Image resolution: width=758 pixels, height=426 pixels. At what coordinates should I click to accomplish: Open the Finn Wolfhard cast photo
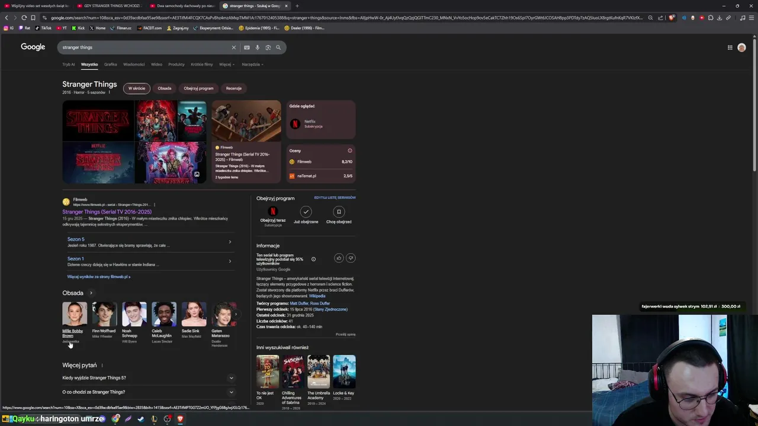[x=104, y=314]
